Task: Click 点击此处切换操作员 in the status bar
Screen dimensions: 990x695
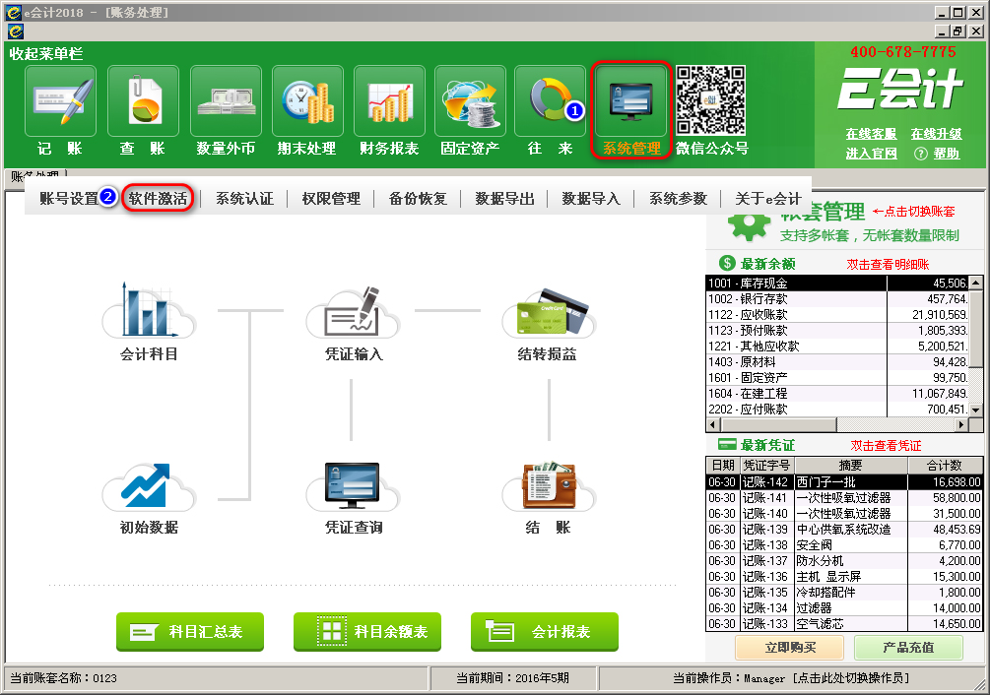Action: pyautogui.click(x=851, y=678)
